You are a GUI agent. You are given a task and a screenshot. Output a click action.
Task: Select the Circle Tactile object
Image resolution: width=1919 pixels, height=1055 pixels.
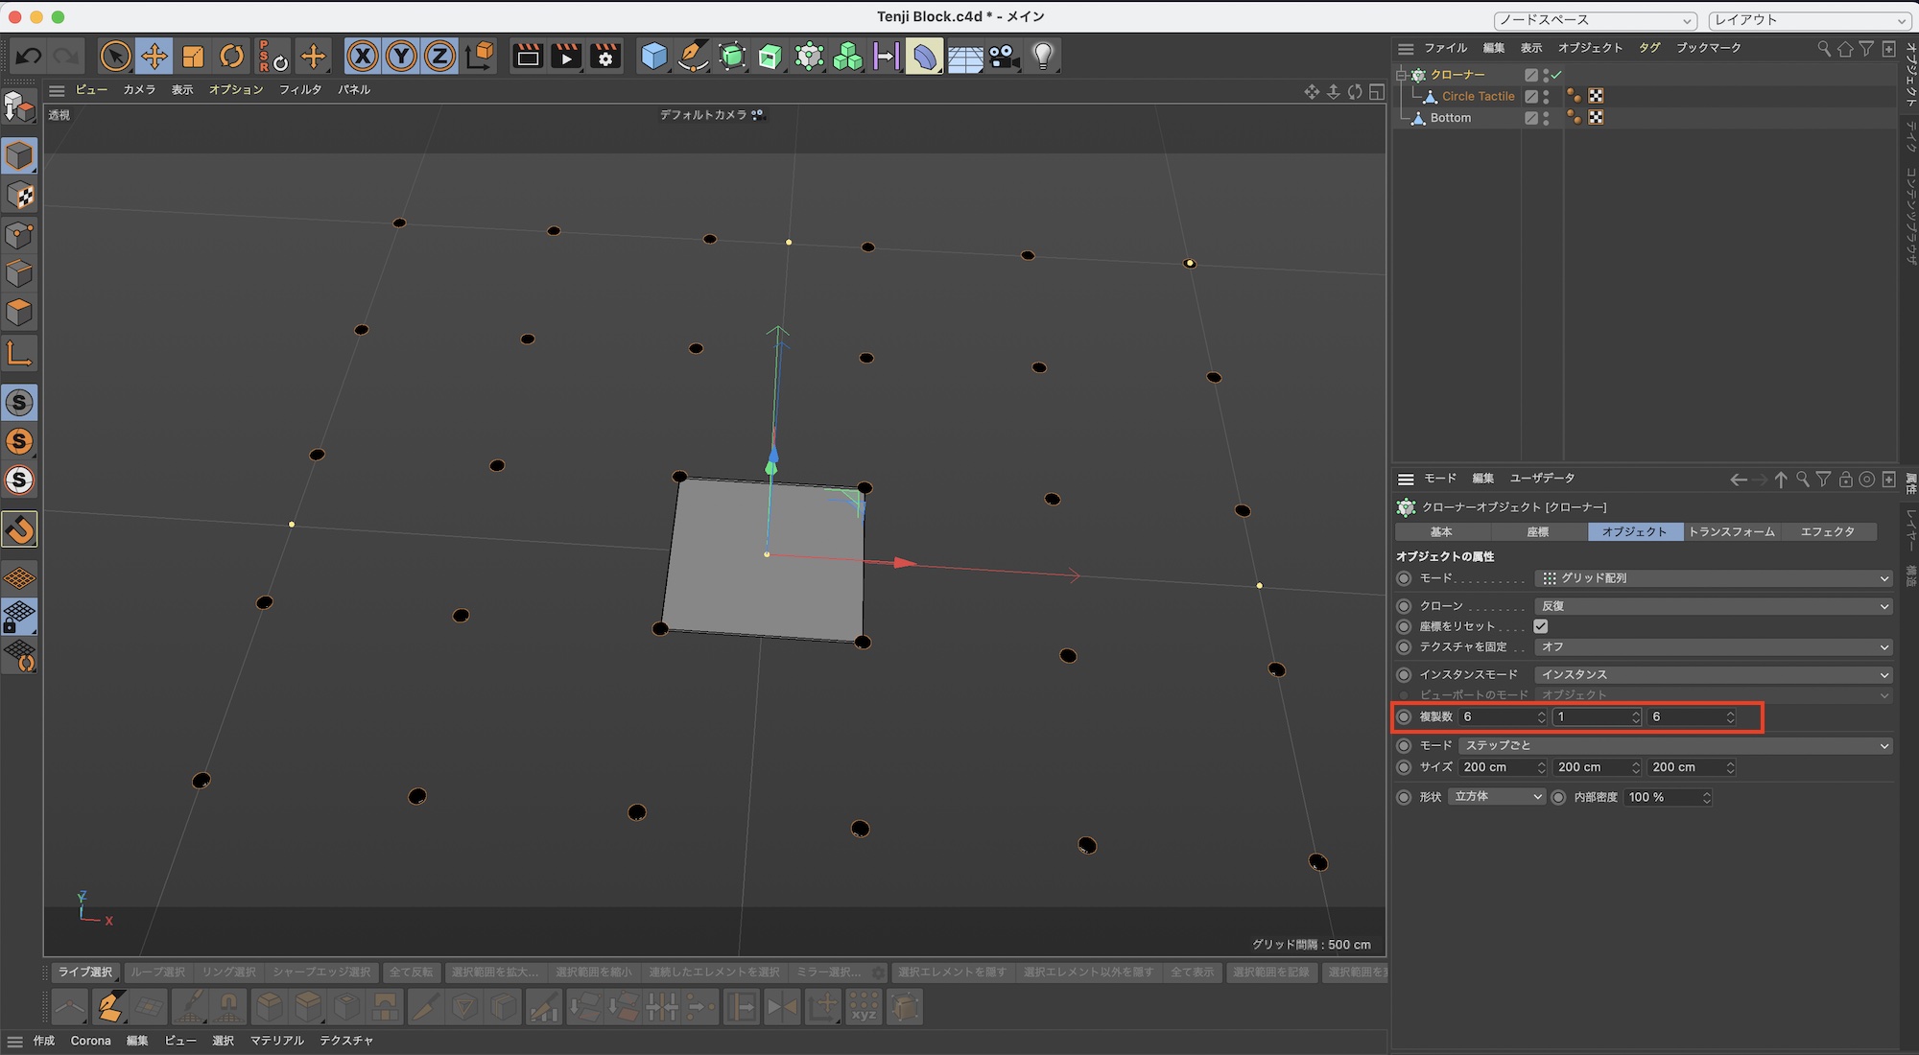tap(1478, 96)
